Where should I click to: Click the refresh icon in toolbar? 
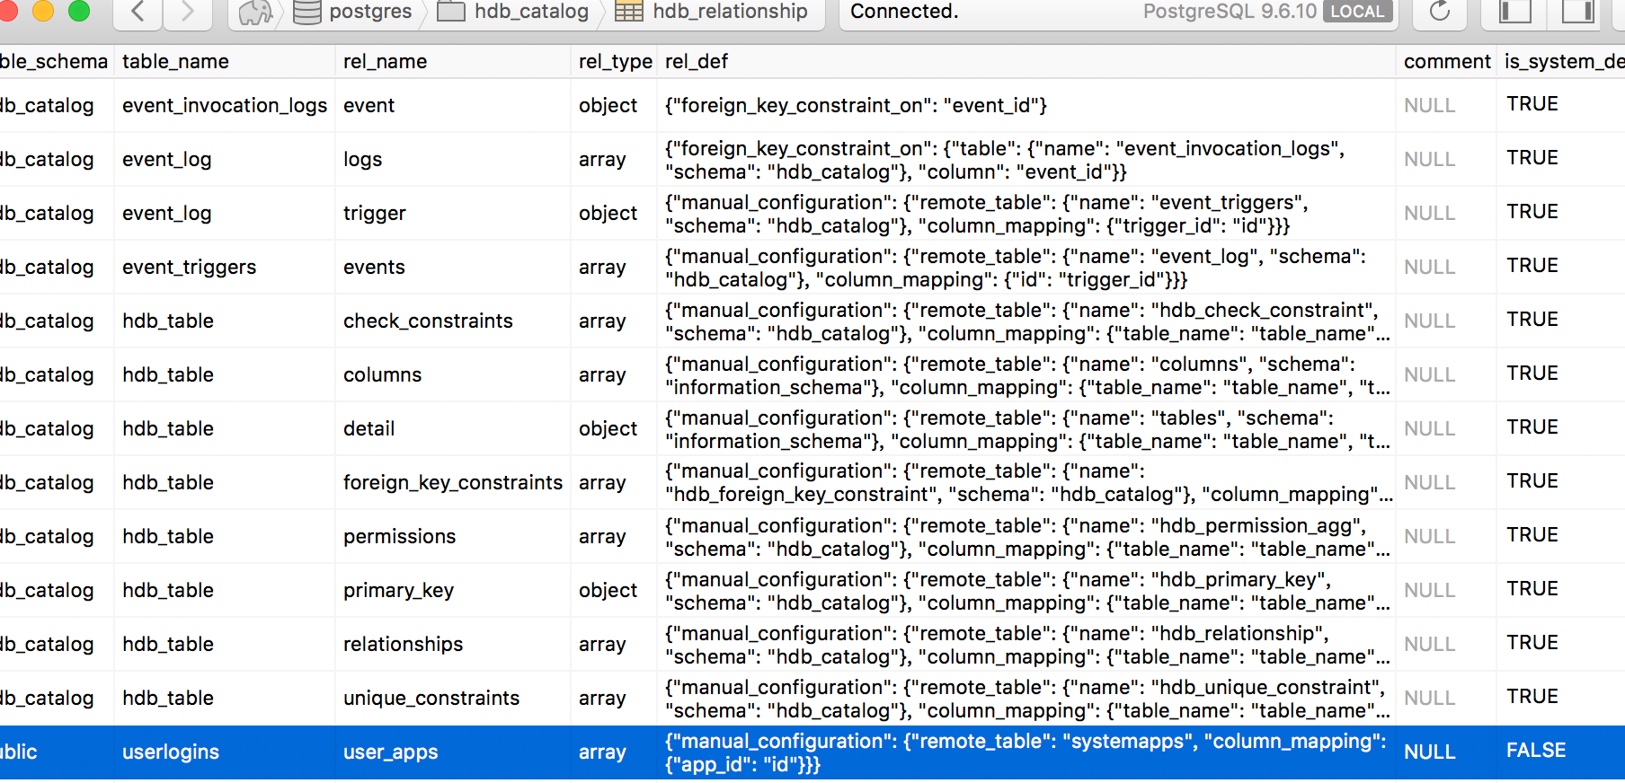(1440, 12)
